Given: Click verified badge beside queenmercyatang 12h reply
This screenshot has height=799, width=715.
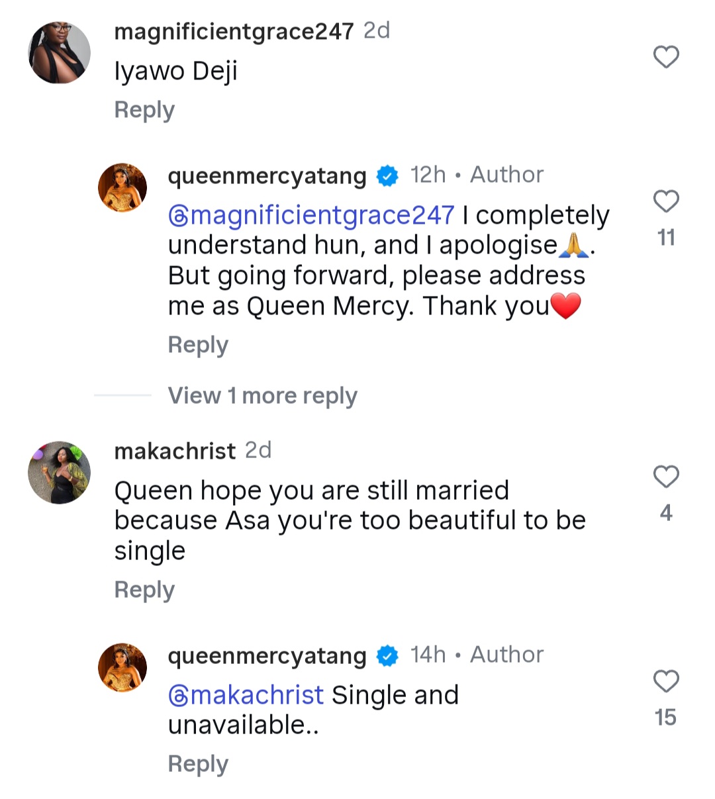Looking at the screenshot, I should [x=387, y=176].
